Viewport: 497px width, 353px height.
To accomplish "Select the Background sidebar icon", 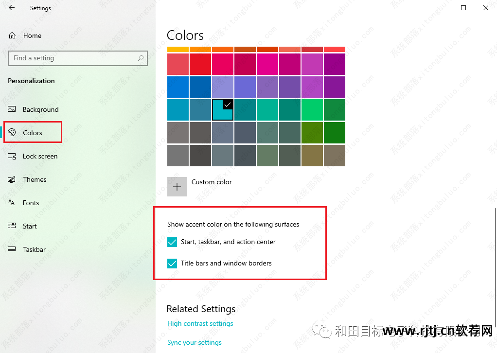I will click(x=13, y=109).
